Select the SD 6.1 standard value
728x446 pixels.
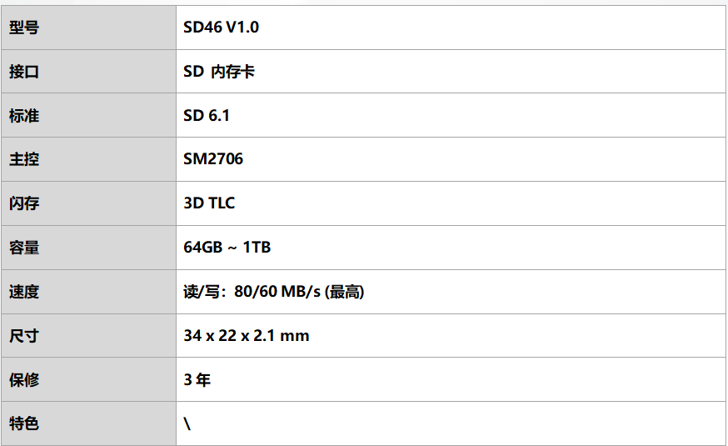[x=207, y=115]
